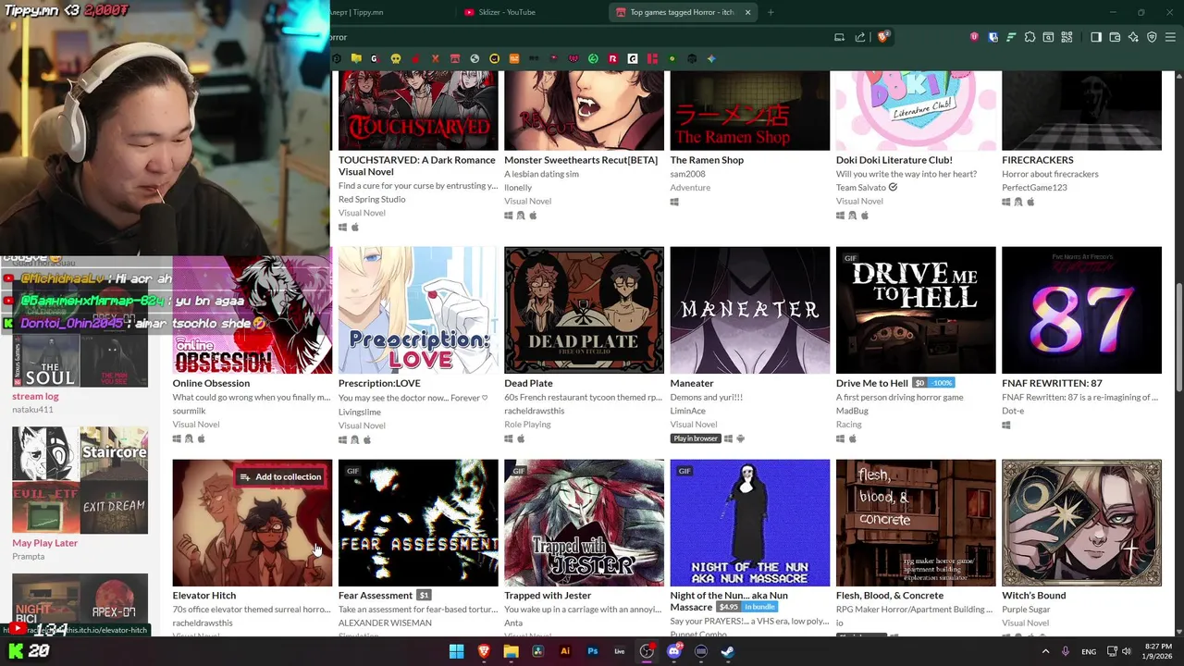This screenshot has width=1184, height=666.
Task: Click Brave Shields icon in address bar
Action: (883, 37)
